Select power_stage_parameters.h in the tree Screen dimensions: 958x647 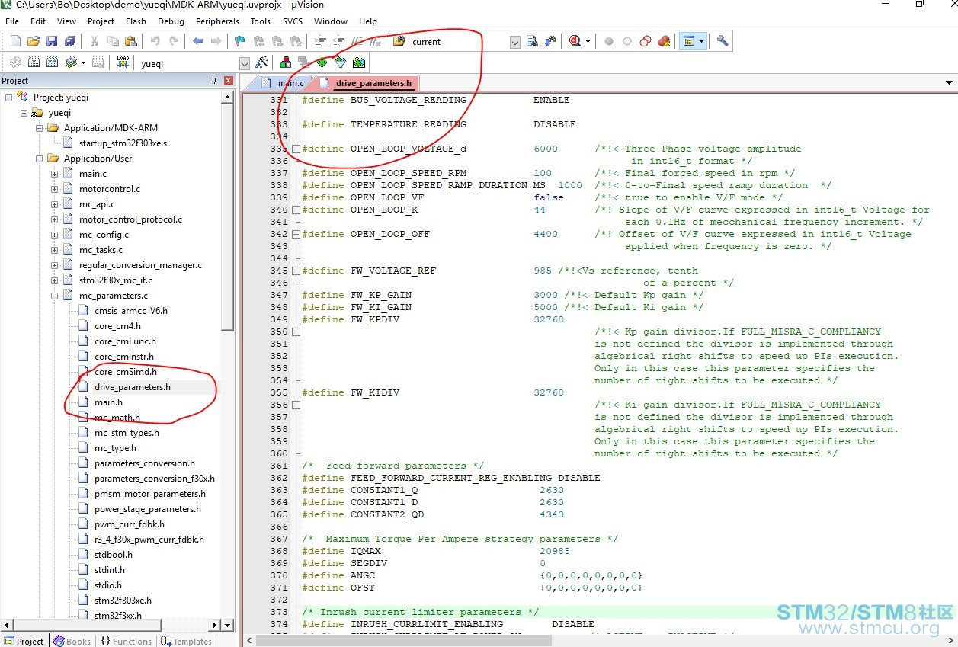(x=148, y=509)
